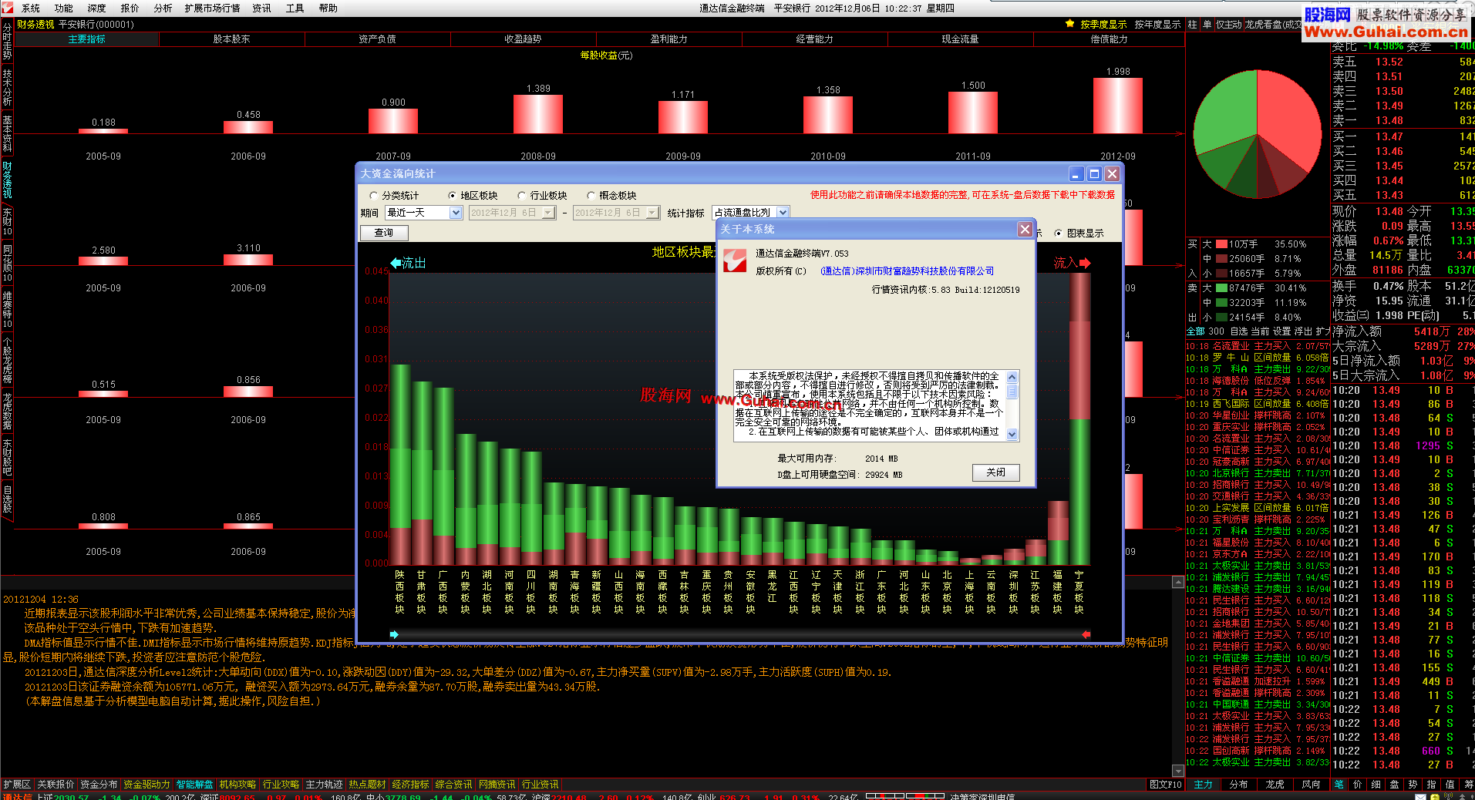Switch to the 盈利能力 tab
Image resolution: width=1475 pixels, height=800 pixels.
[668, 39]
